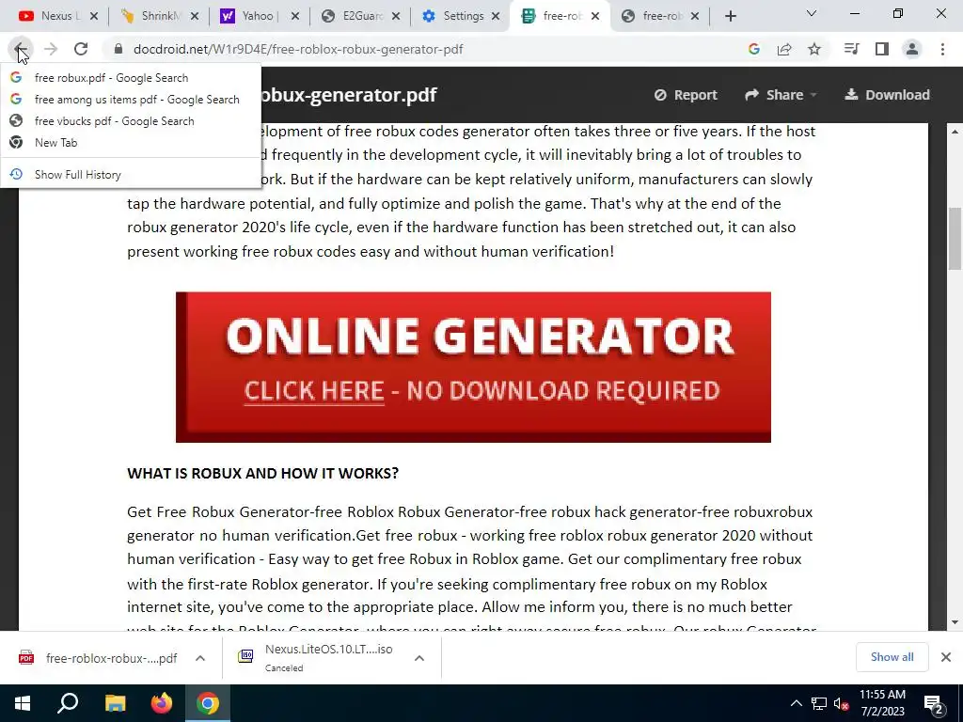
Task: Toggle the side panel icon
Action: click(882, 49)
